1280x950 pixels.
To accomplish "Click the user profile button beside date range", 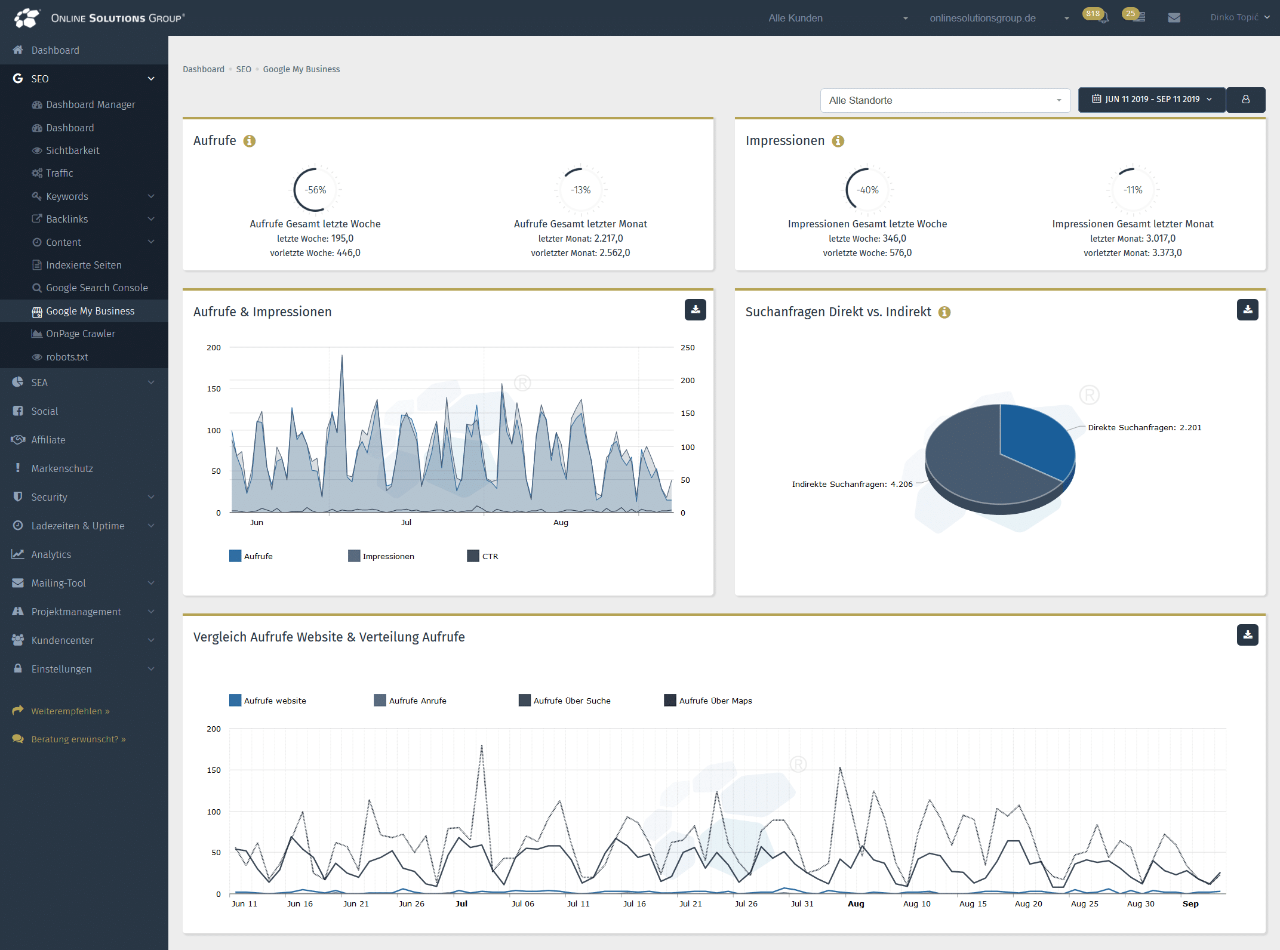I will (1245, 100).
